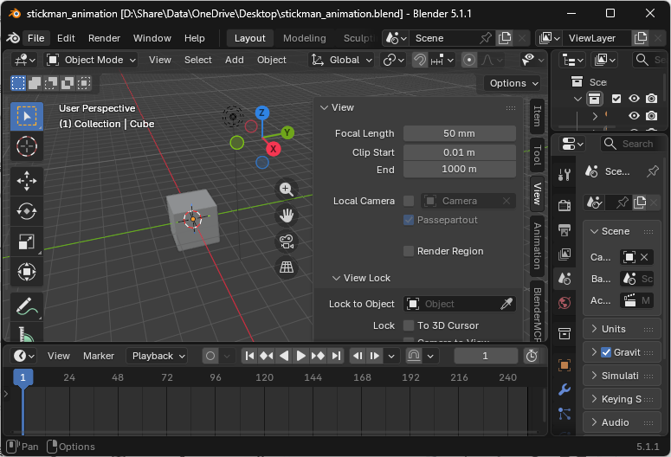Pin the Scene properties context

point(652,171)
